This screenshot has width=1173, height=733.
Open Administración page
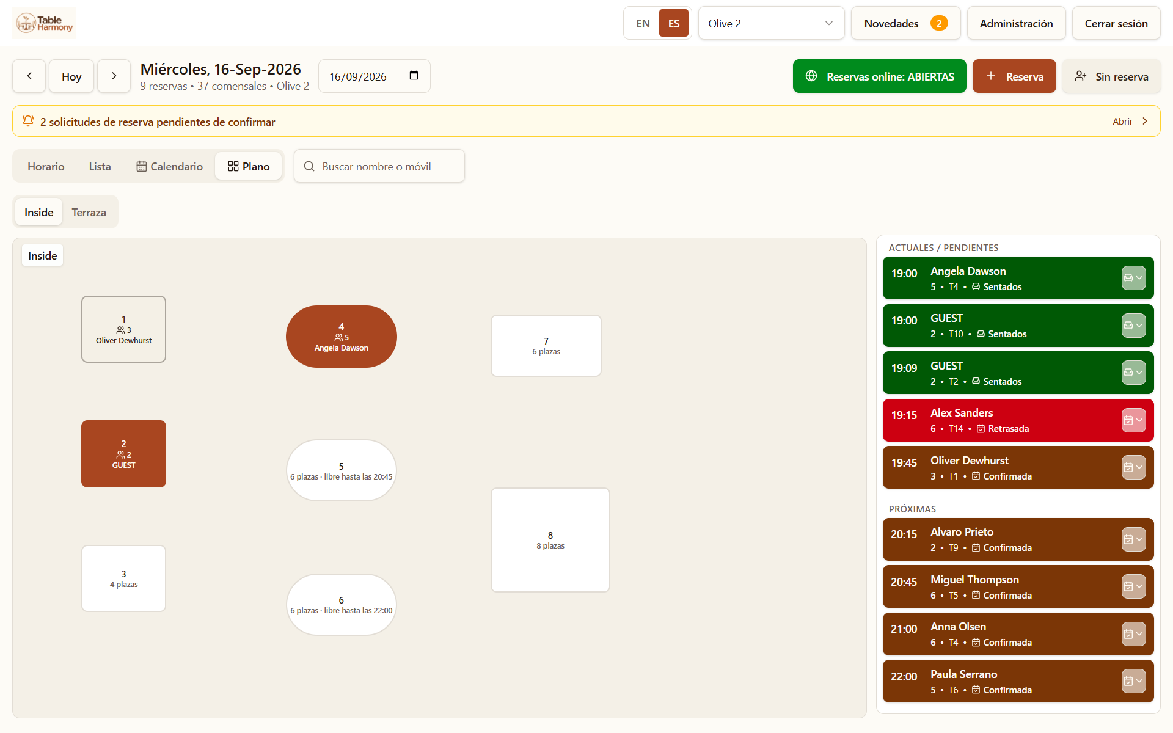click(1017, 23)
